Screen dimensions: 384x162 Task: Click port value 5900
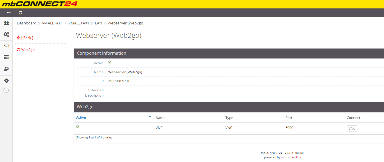pyautogui.click(x=289, y=128)
